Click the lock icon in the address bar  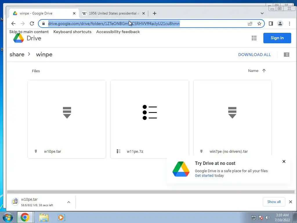point(44,24)
